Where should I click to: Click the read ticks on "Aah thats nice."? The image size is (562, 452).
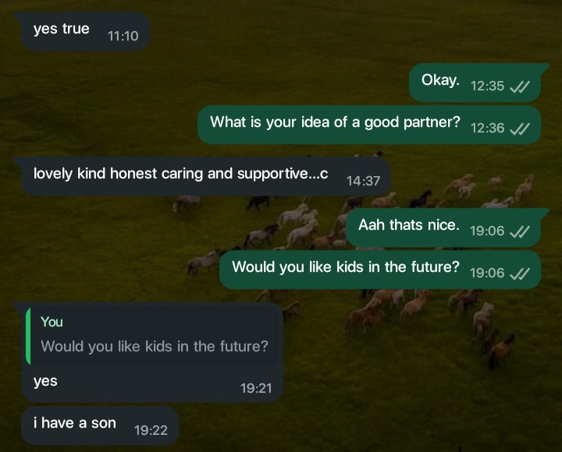pos(519,231)
